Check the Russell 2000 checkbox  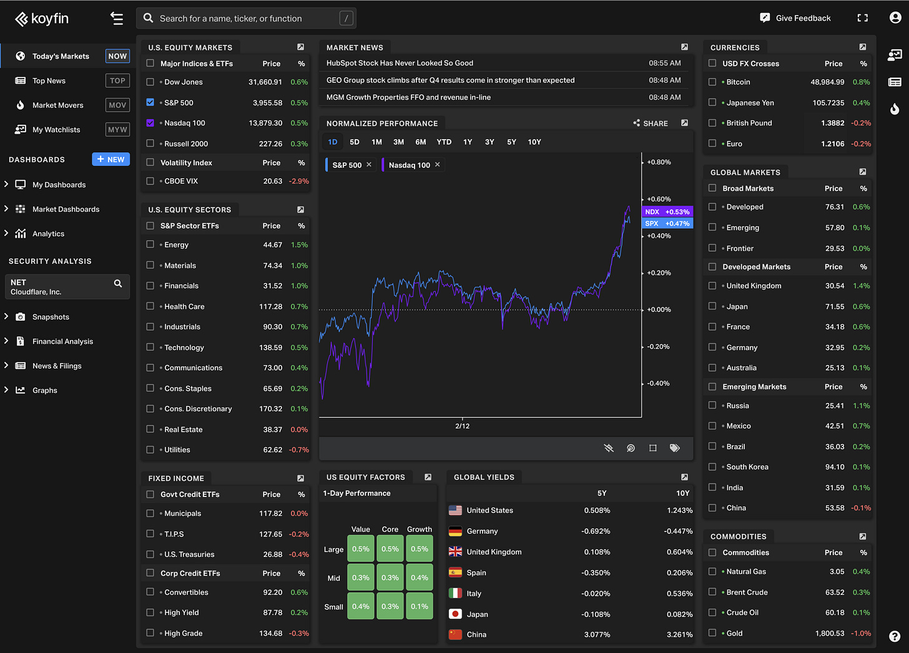150,143
